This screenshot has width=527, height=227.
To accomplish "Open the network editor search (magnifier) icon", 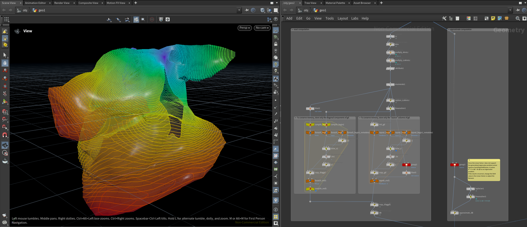I will coord(518,18).
